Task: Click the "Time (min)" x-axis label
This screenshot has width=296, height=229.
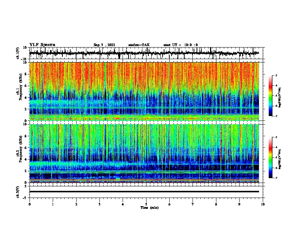Action: point(149,208)
